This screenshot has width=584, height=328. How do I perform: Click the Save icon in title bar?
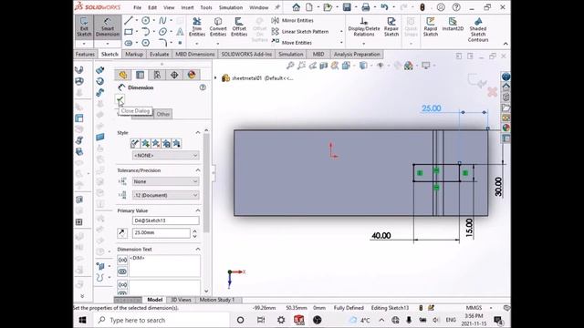coord(347,7)
